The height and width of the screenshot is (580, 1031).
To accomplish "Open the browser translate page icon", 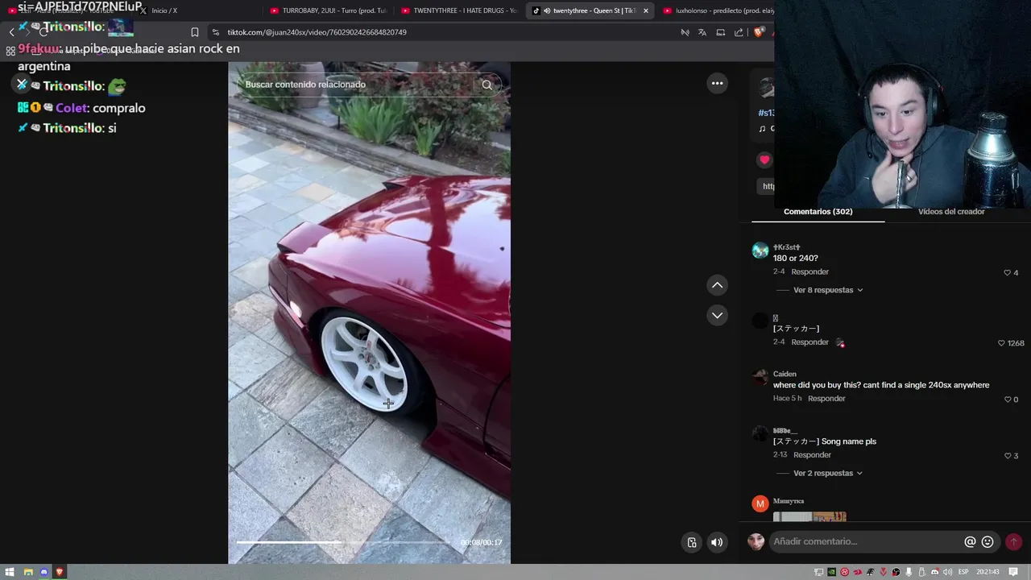I will 702,32.
